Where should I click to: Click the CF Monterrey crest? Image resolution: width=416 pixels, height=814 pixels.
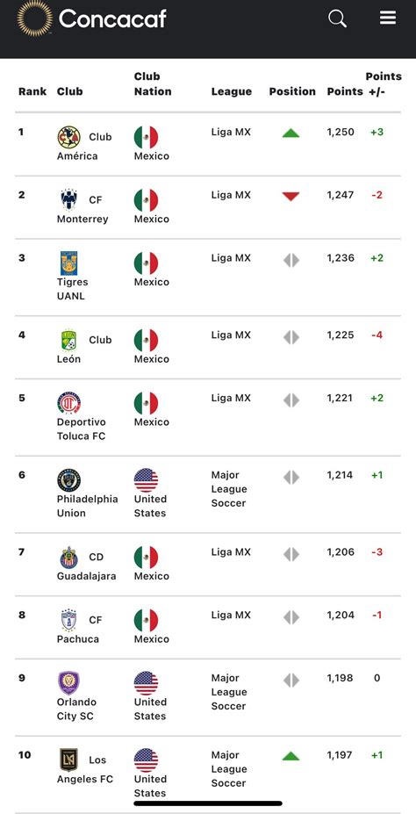(68, 200)
